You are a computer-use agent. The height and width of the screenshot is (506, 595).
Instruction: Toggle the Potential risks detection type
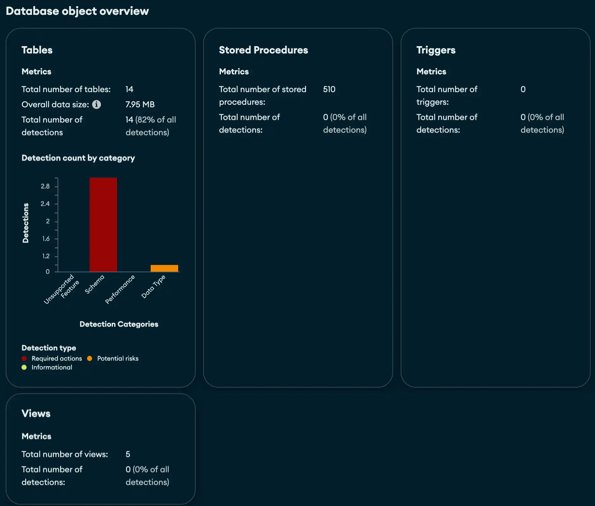click(x=117, y=358)
